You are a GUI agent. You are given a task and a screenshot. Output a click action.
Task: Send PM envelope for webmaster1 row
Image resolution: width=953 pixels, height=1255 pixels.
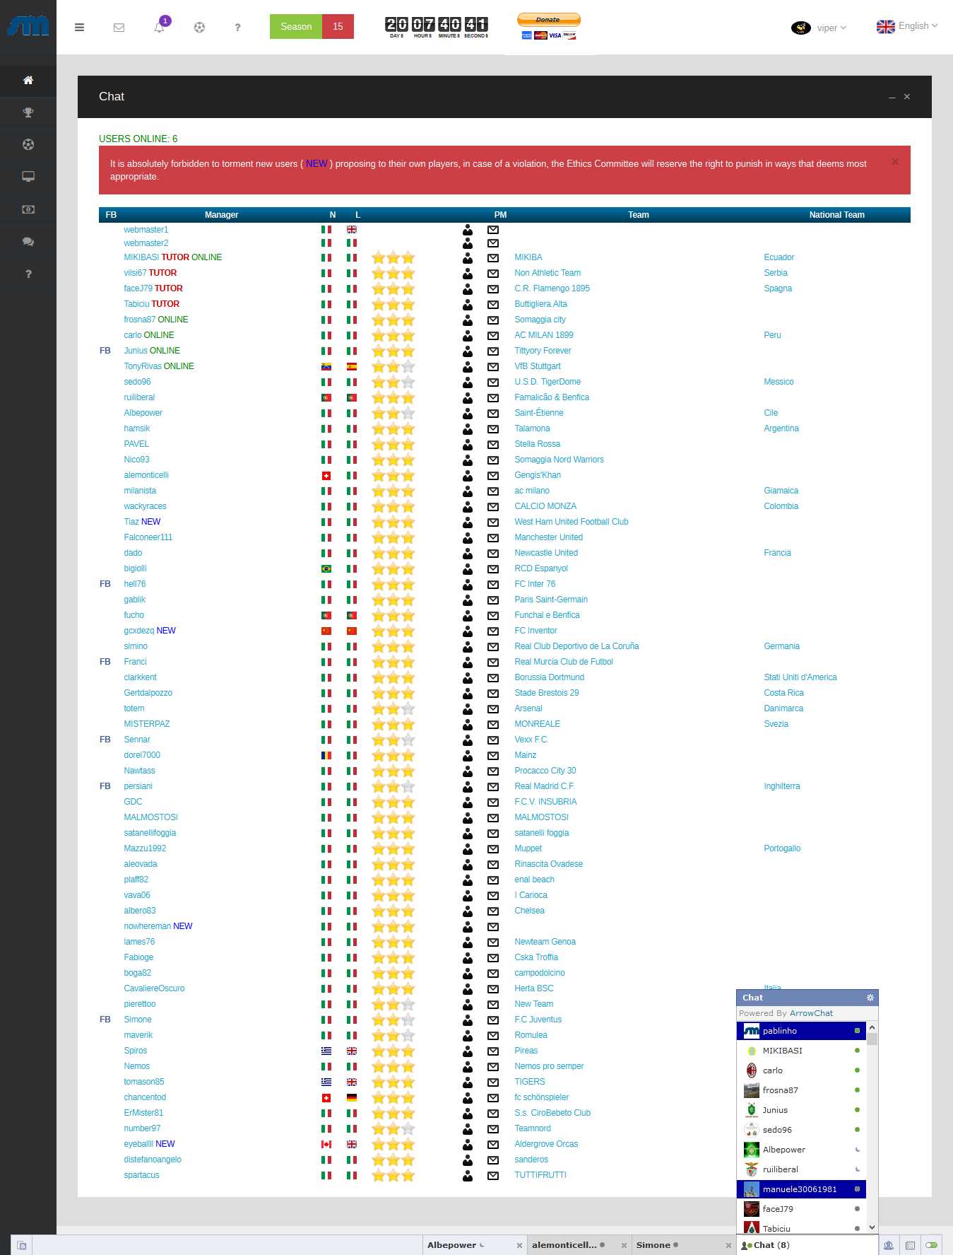pos(493,230)
